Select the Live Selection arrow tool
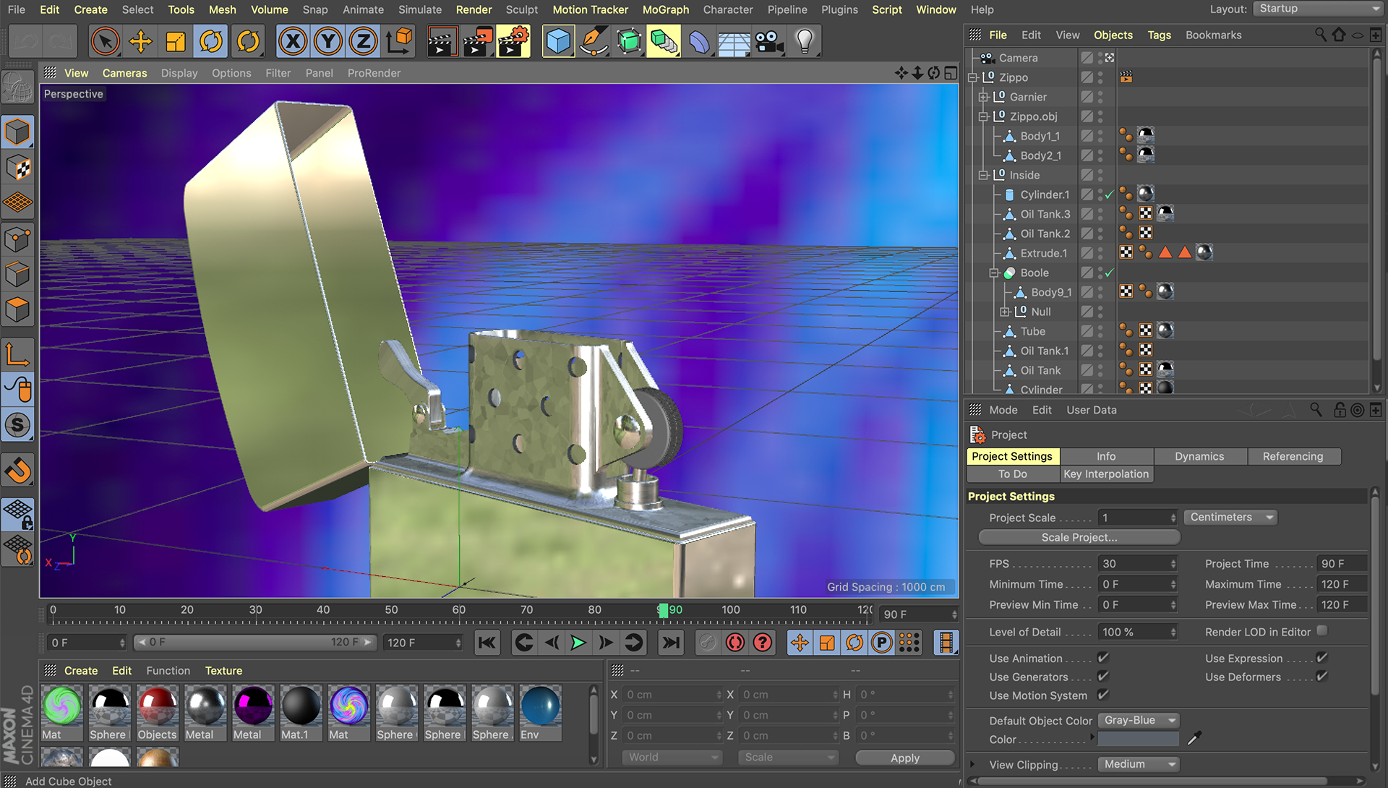The height and width of the screenshot is (788, 1388). tap(105, 41)
